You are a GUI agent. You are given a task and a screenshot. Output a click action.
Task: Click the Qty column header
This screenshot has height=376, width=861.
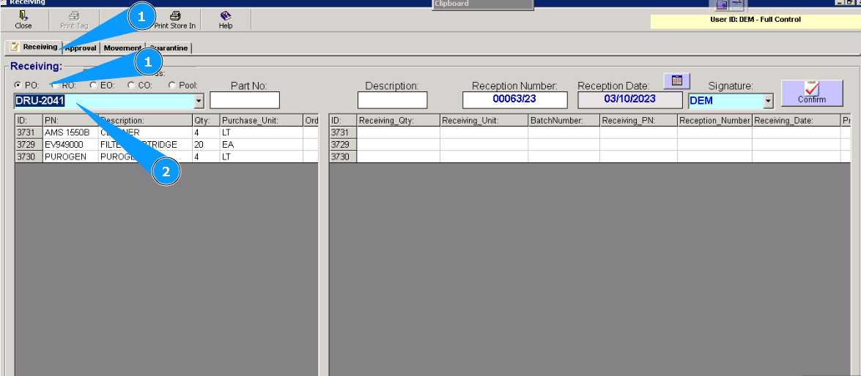click(x=206, y=121)
